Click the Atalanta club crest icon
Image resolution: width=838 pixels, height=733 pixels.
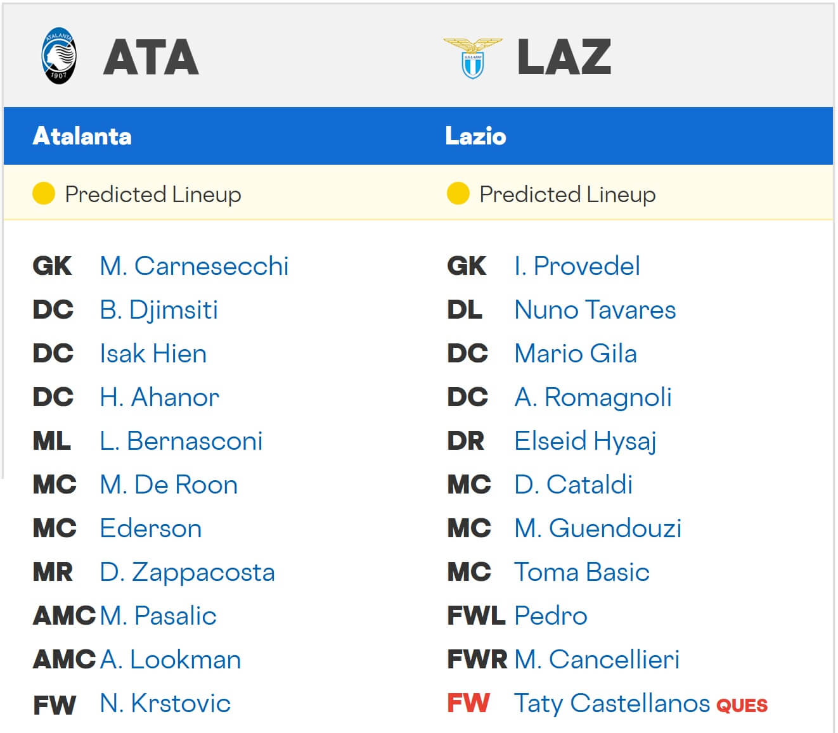59,56
